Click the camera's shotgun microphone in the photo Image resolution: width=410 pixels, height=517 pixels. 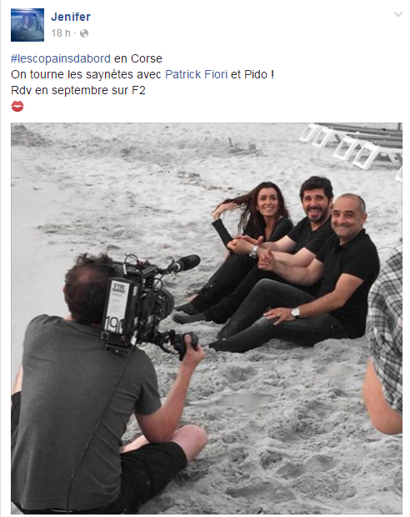click(184, 264)
